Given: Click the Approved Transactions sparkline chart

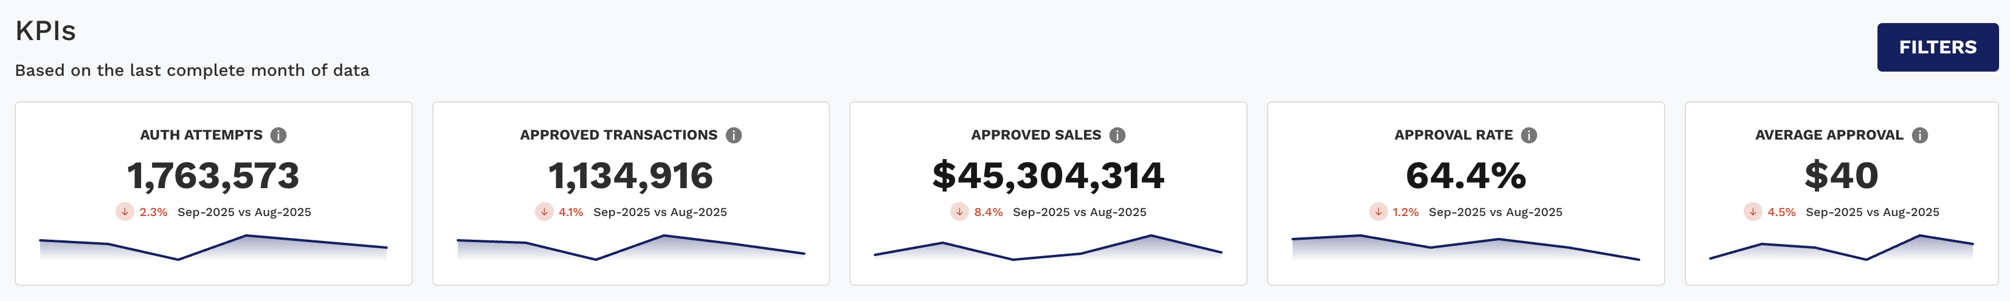Looking at the screenshot, I should click(630, 248).
